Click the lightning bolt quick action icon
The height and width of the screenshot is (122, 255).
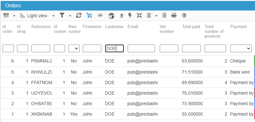tap(130, 15)
